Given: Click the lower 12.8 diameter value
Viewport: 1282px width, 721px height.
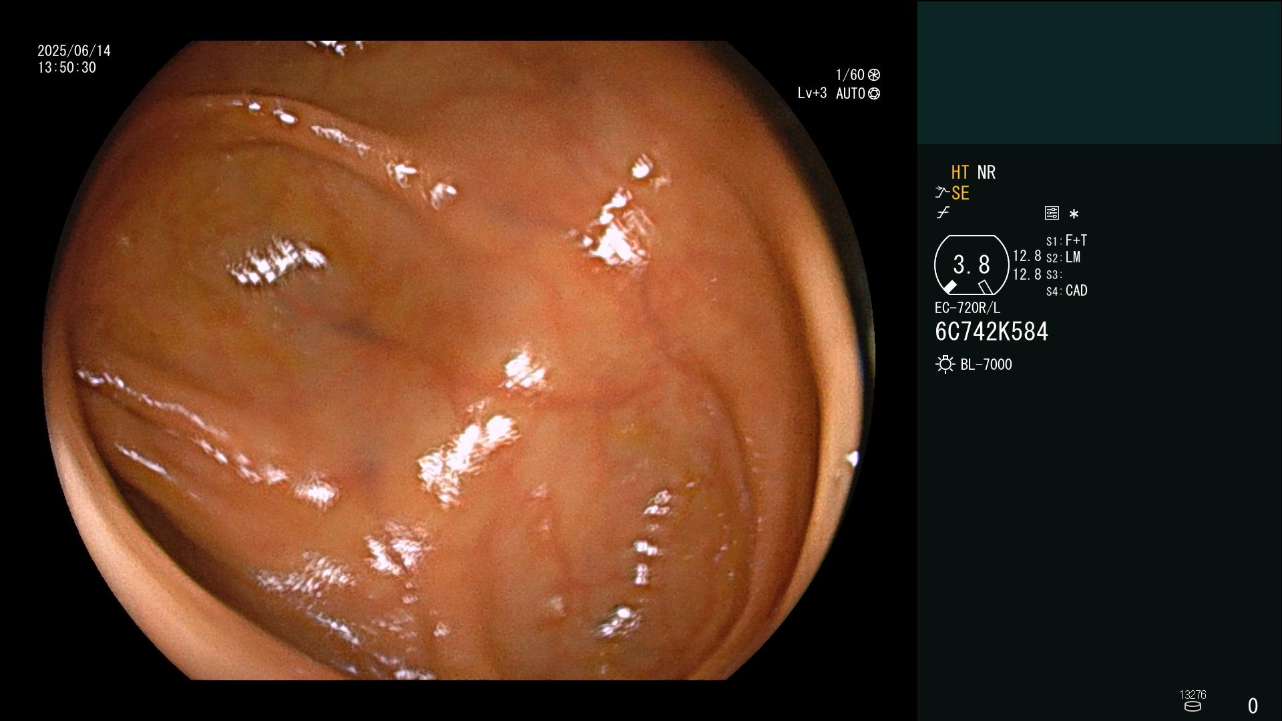Looking at the screenshot, I should click(1027, 274).
